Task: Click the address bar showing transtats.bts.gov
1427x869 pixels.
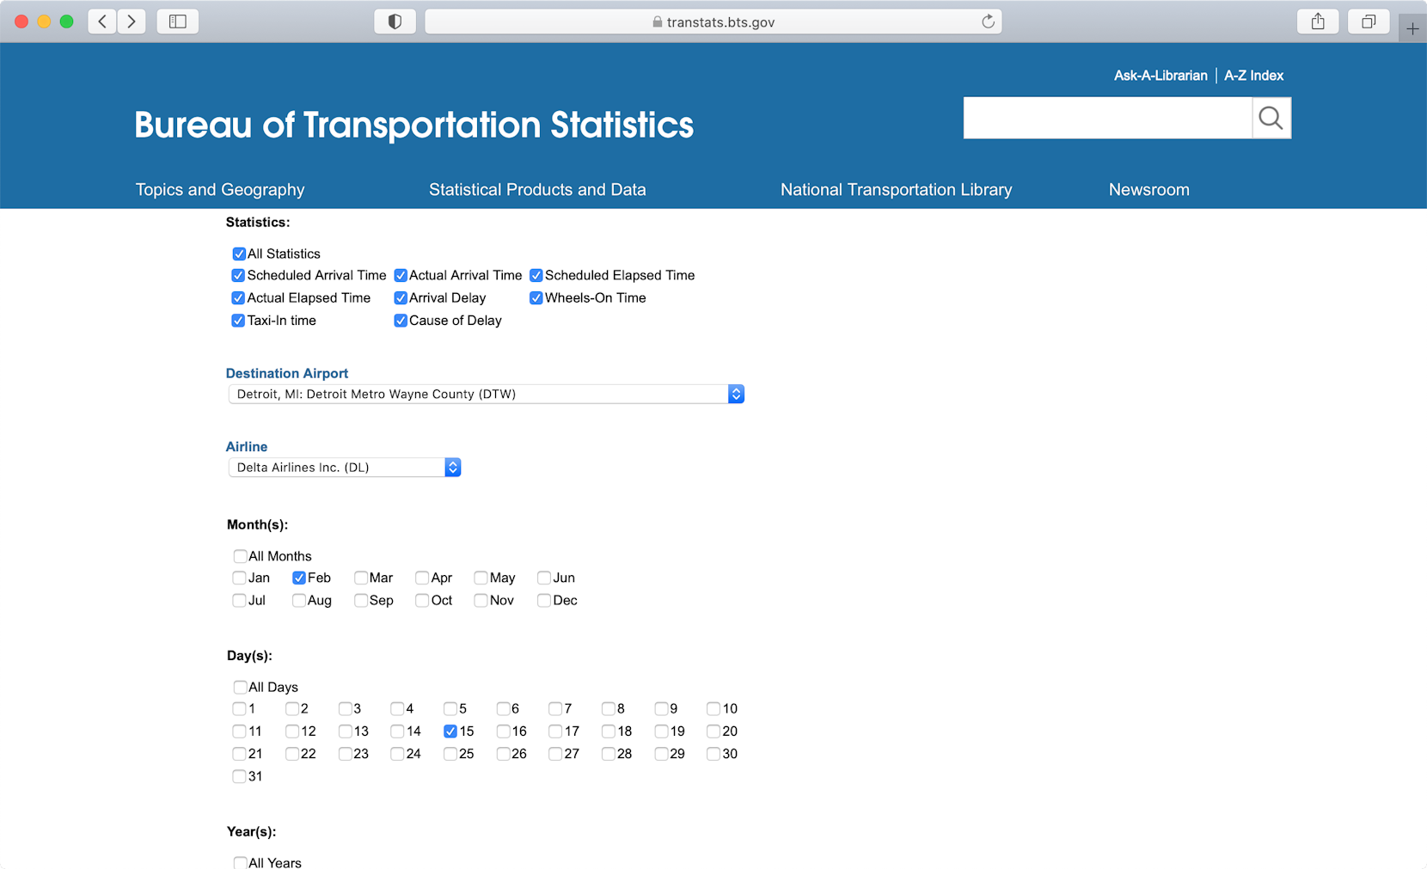Action: (x=713, y=21)
